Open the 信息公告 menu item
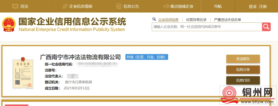278x106 pixels. pyautogui.click(x=131, y=6)
